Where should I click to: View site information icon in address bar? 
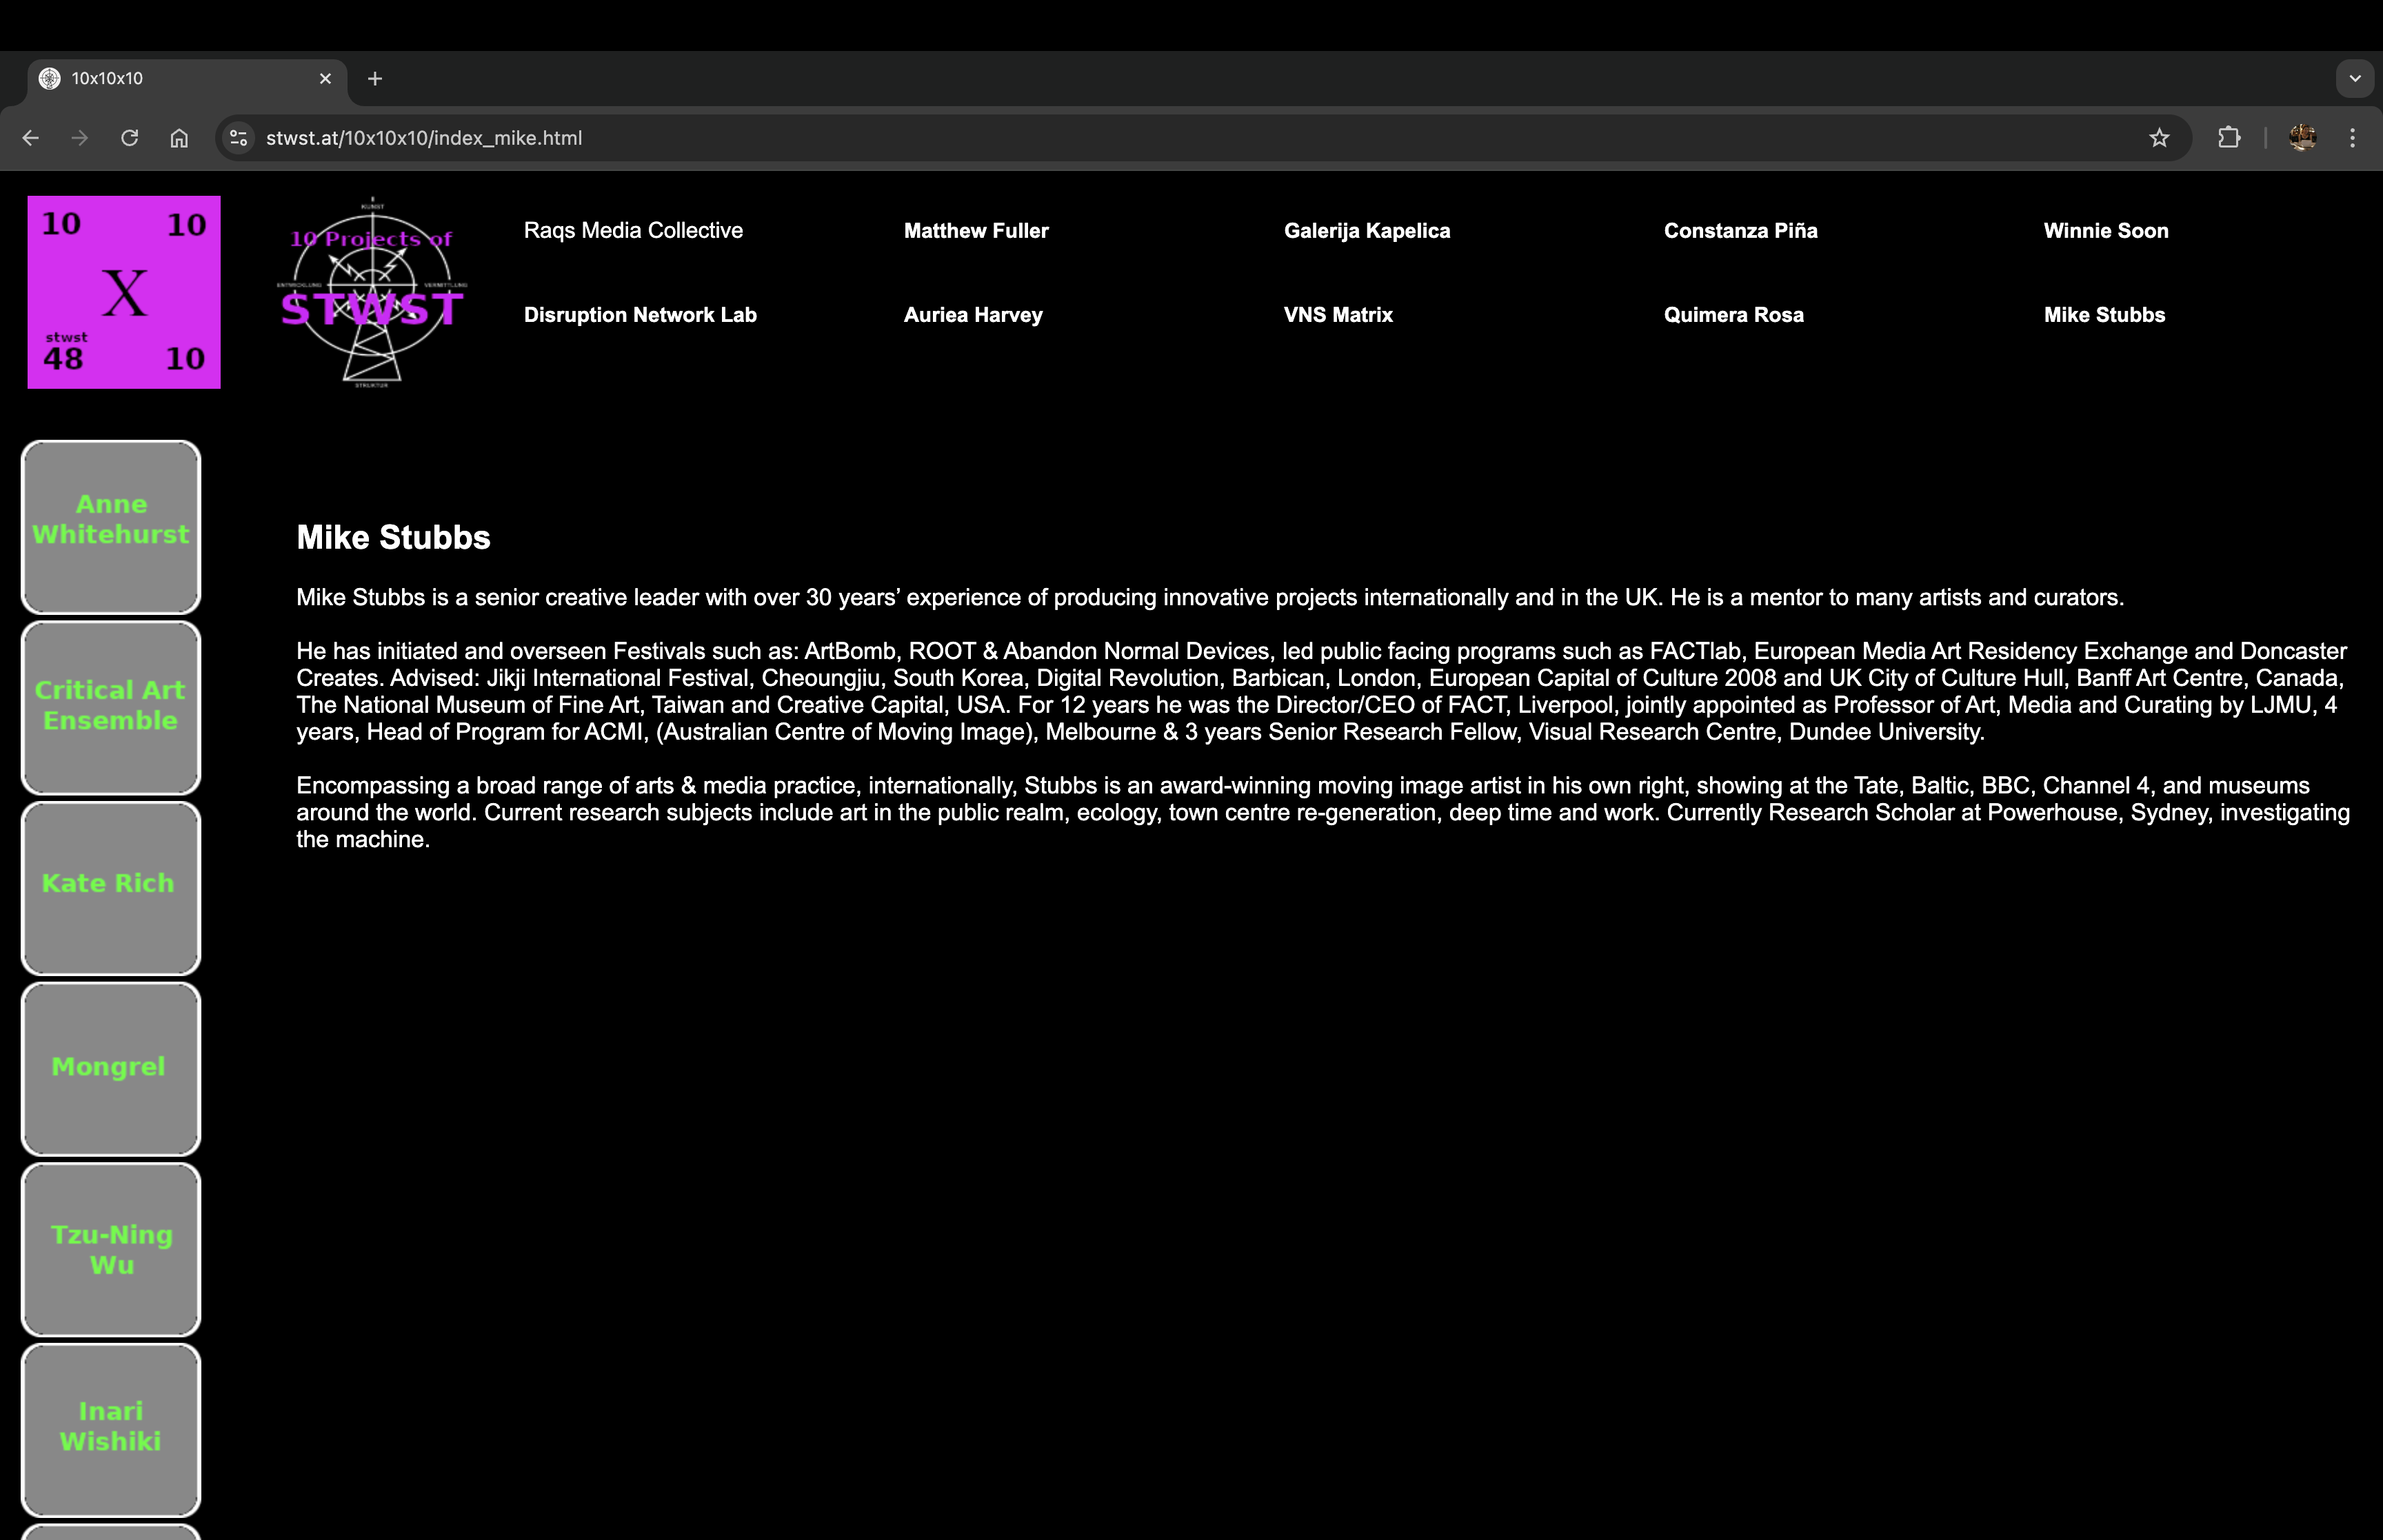tap(239, 138)
